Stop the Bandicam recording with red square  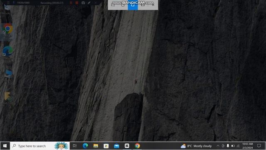(77, 3)
